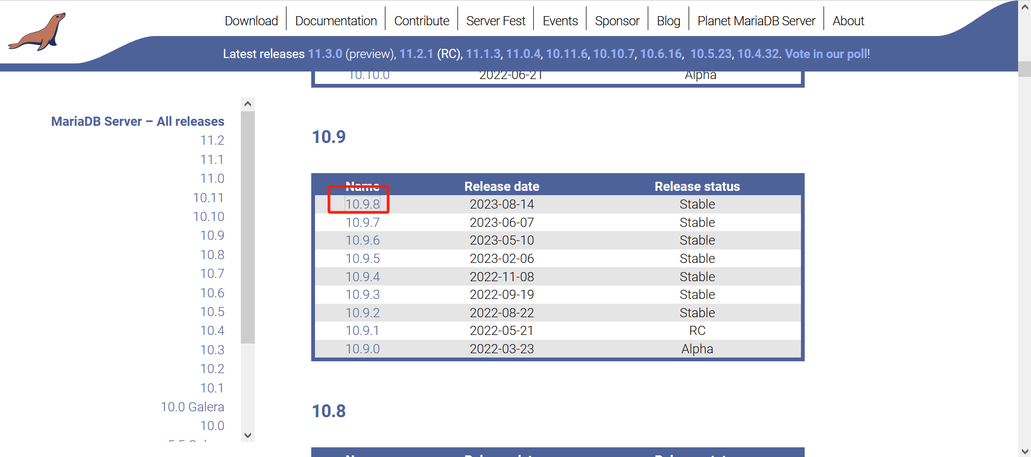Click the Vote in our poll link

pyautogui.click(x=826, y=54)
